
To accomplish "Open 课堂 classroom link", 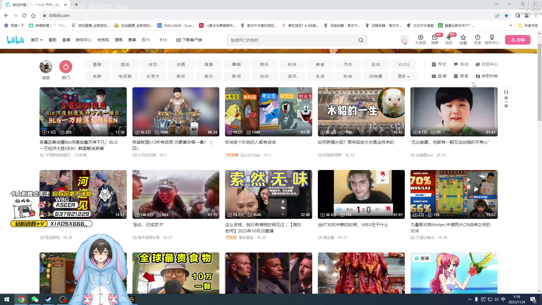I will point(461,76).
